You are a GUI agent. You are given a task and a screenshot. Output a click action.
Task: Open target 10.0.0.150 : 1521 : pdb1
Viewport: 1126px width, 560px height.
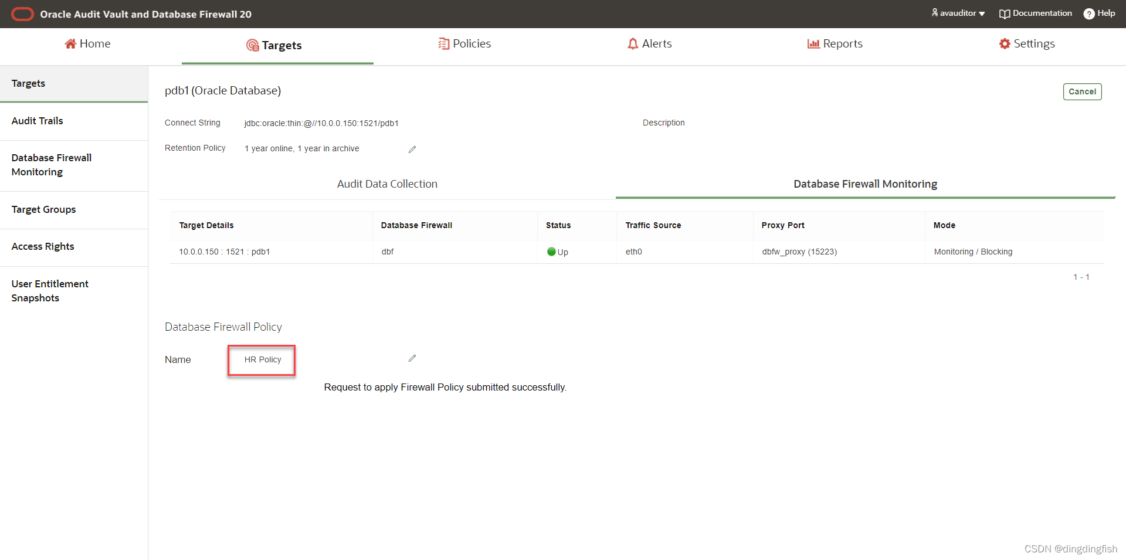pyautogui.click(x=225, y=252)
